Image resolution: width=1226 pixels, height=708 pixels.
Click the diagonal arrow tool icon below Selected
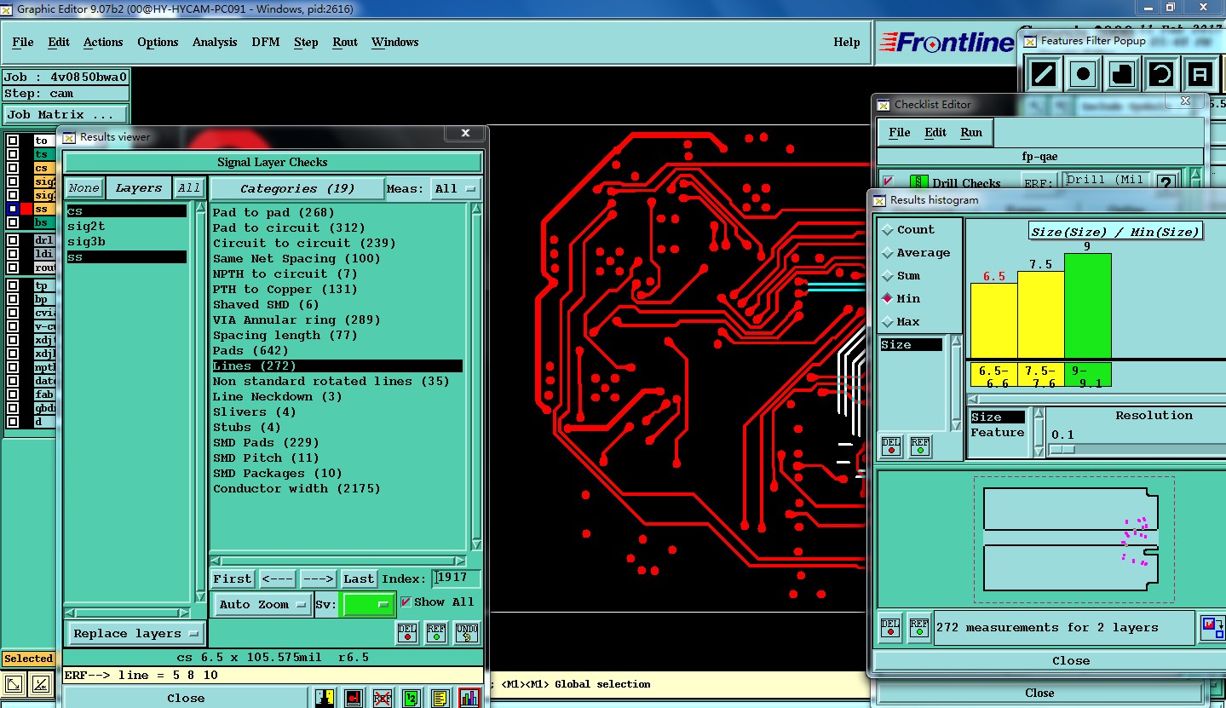tap(13, 683)
